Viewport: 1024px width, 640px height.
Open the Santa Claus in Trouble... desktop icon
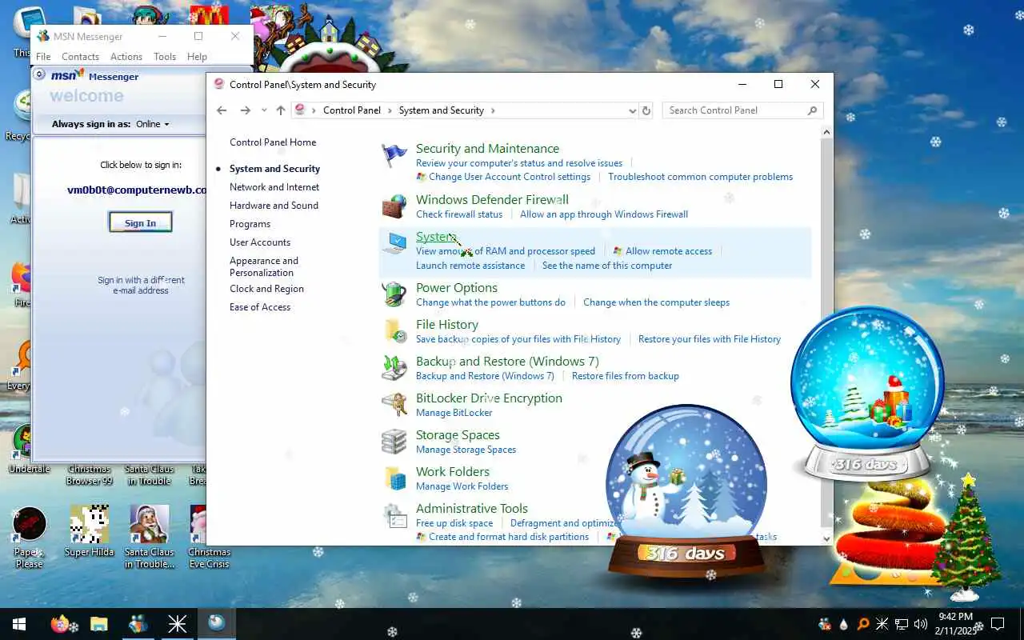click(149, 536)
